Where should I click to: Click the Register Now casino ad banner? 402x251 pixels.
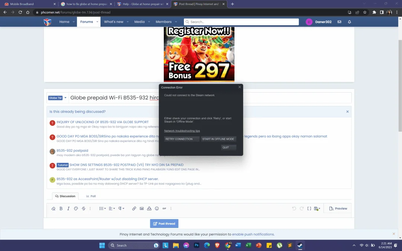click(x=199, y=54)
